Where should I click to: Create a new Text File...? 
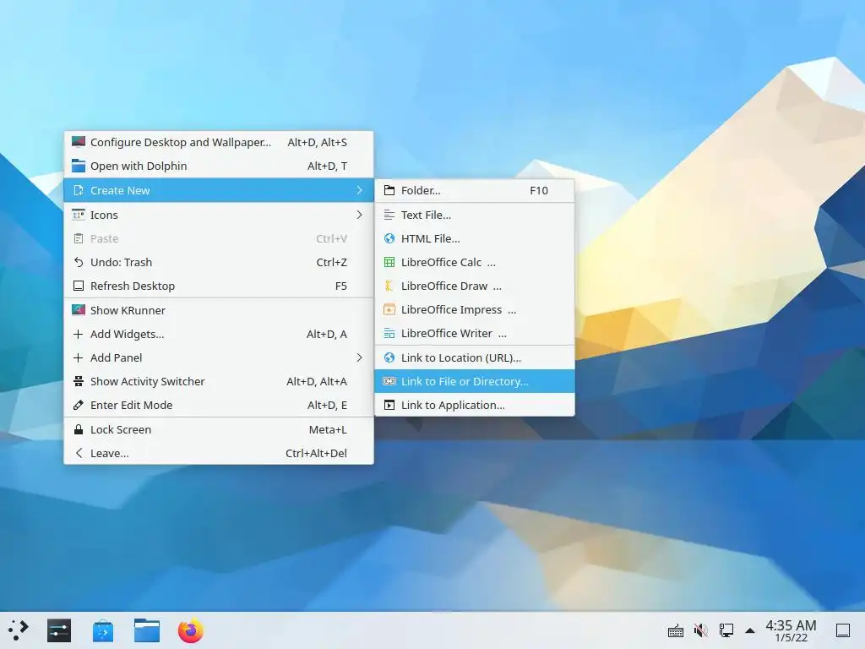(x=475, y=215)
